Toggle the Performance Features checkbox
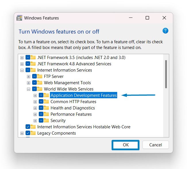The image size is (187, 169). tap(41, 114)
